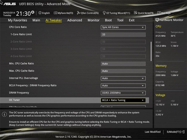
Task: Select the CPU Core Ratio label
Action: click(x=18, y=27)
